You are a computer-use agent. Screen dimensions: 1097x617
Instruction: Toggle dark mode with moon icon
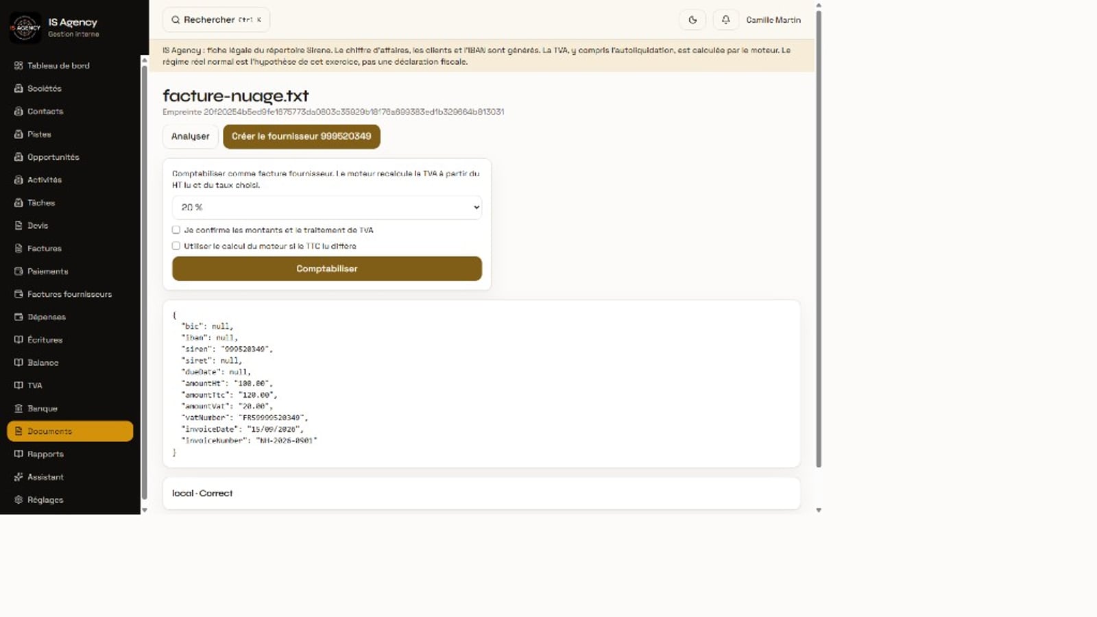[692, 20]
